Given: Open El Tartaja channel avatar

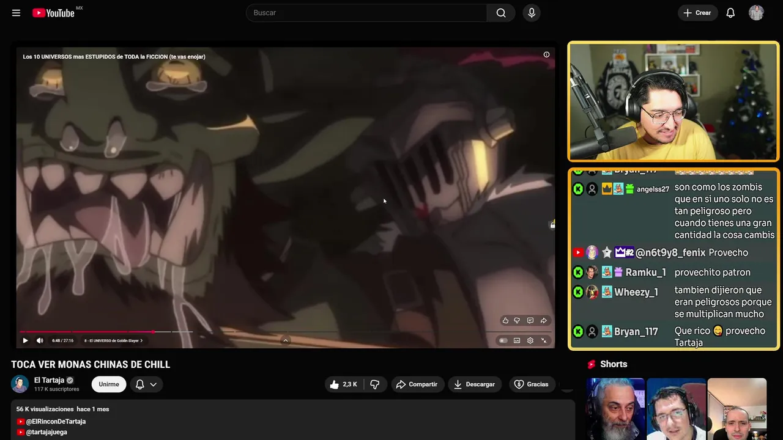Looking at the screenshot, I should tap(20, 384).
